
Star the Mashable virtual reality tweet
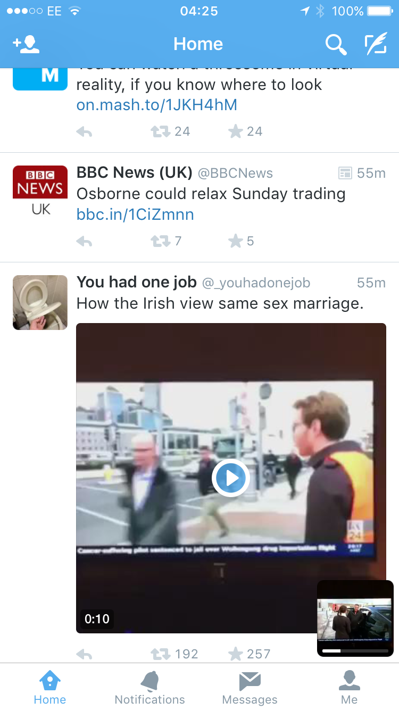(236, 131)
